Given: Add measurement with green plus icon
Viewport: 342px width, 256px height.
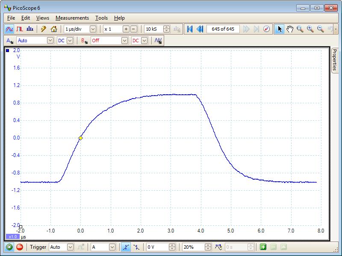Looking at the screenshot, I should [263, 247].
